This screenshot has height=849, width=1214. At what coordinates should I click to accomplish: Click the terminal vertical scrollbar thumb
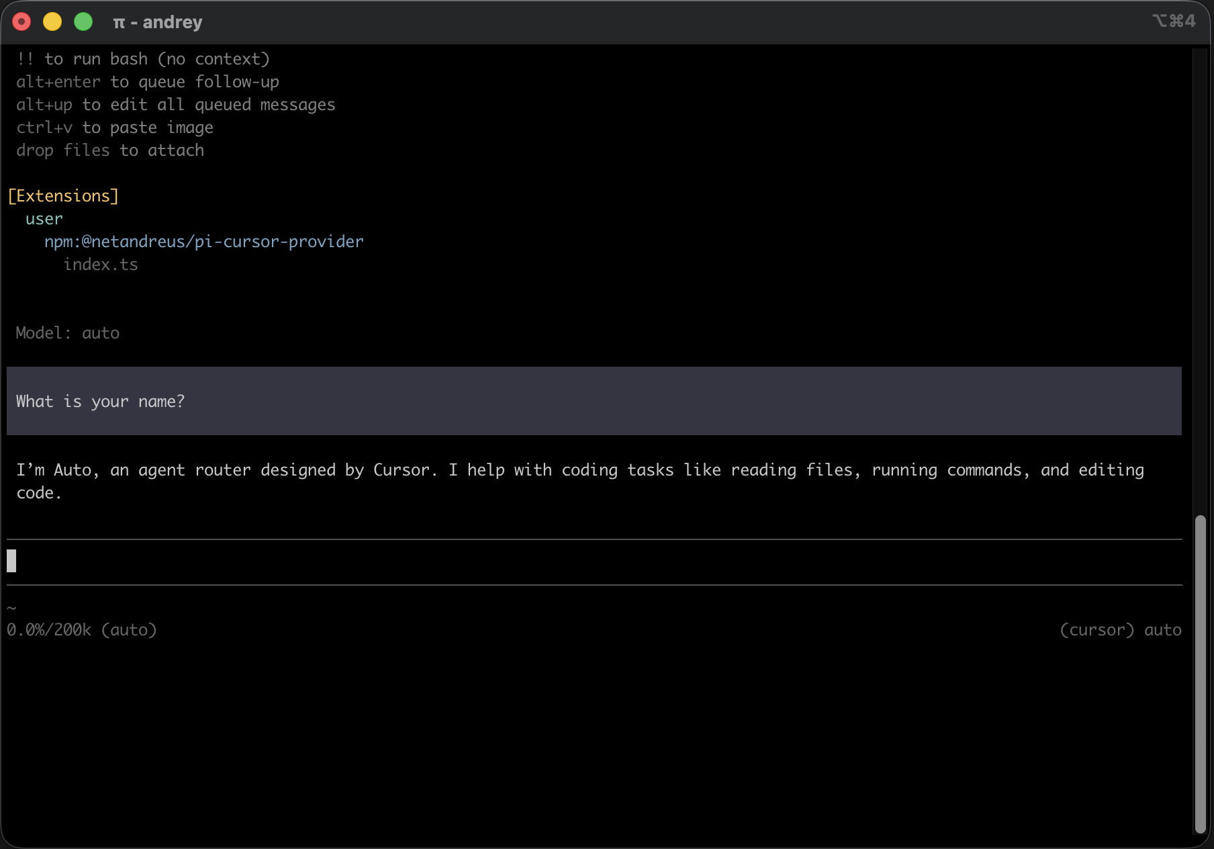coord(1201,674)
